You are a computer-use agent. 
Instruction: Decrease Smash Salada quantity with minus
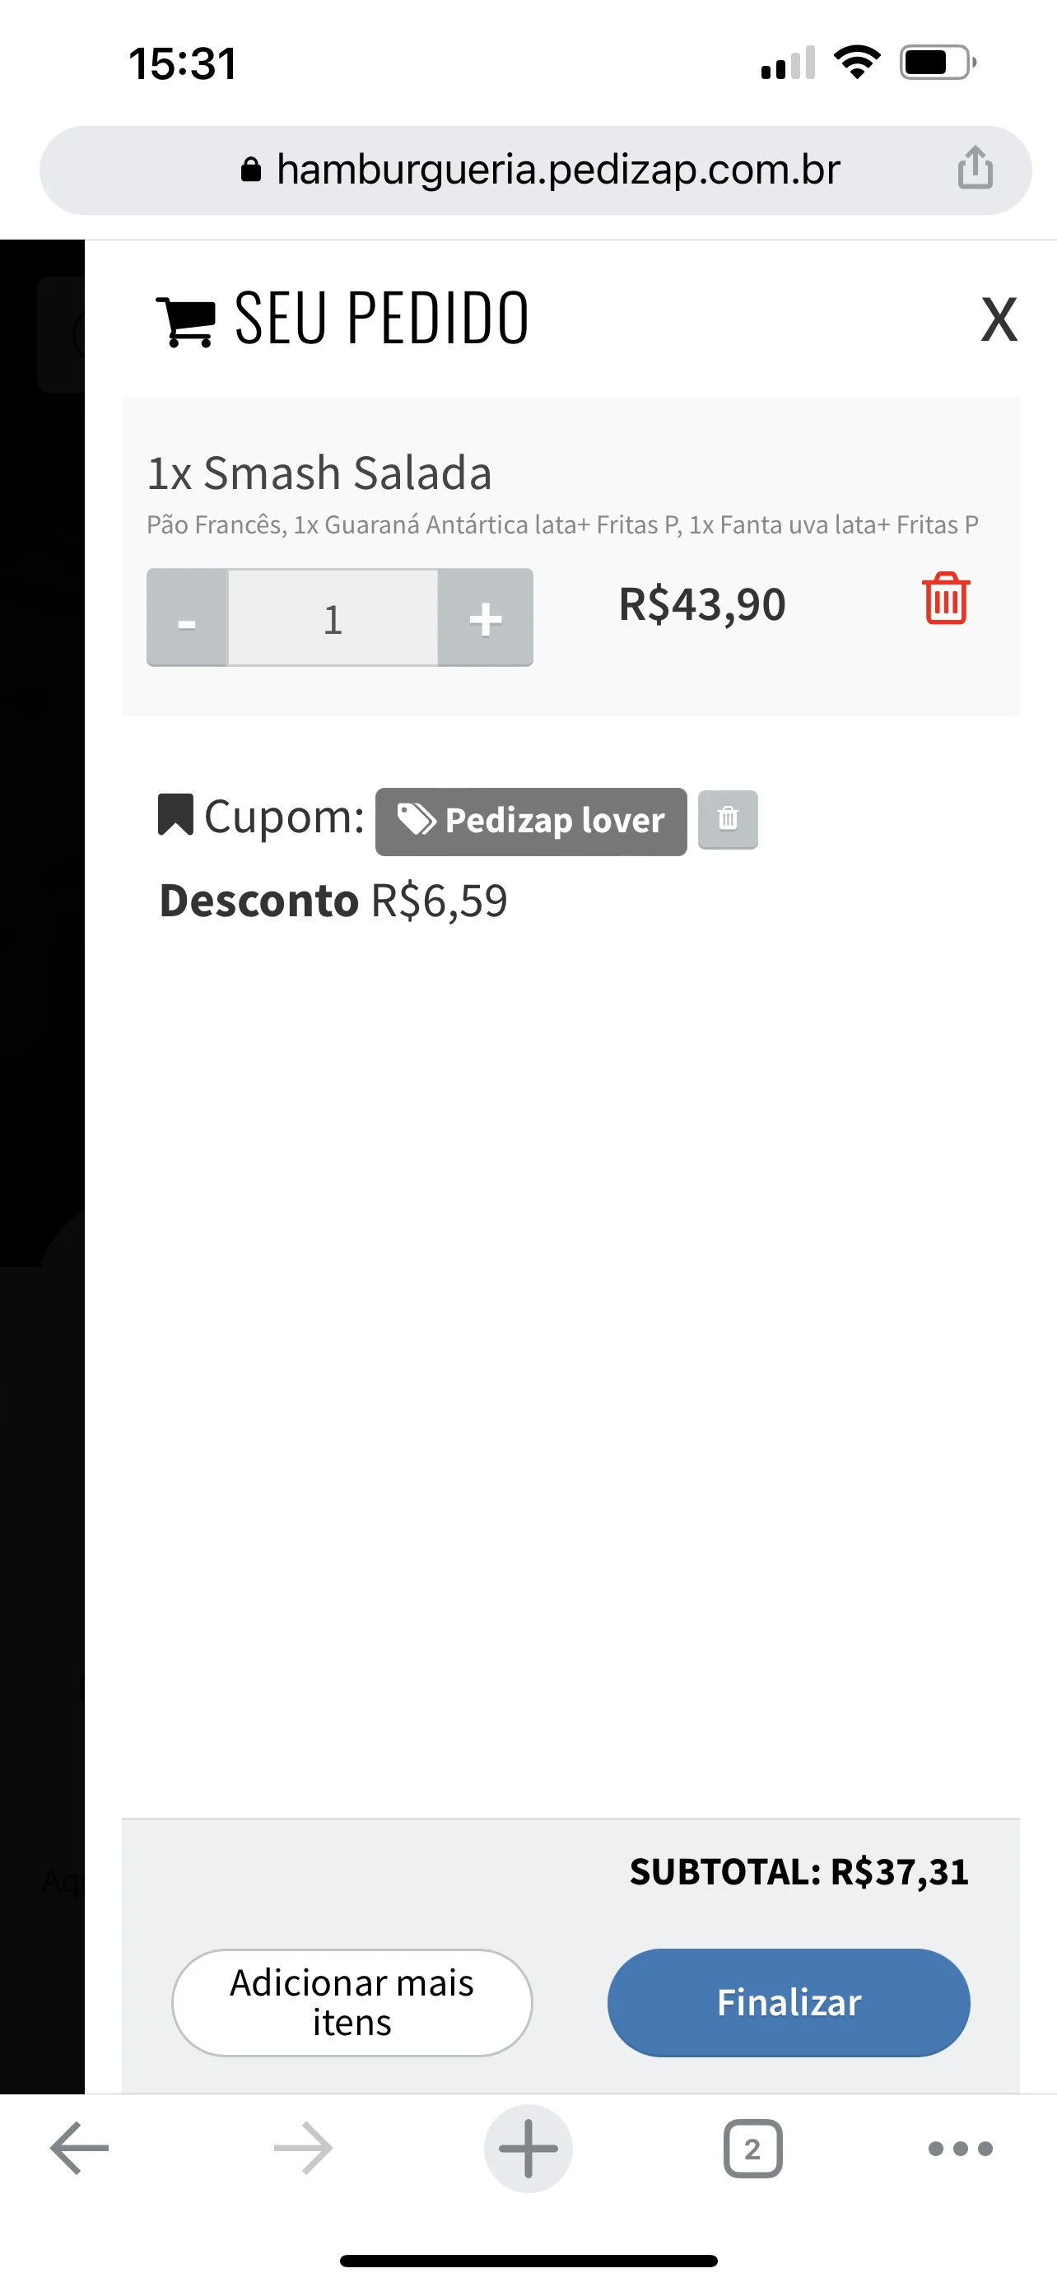coord(187,618)
